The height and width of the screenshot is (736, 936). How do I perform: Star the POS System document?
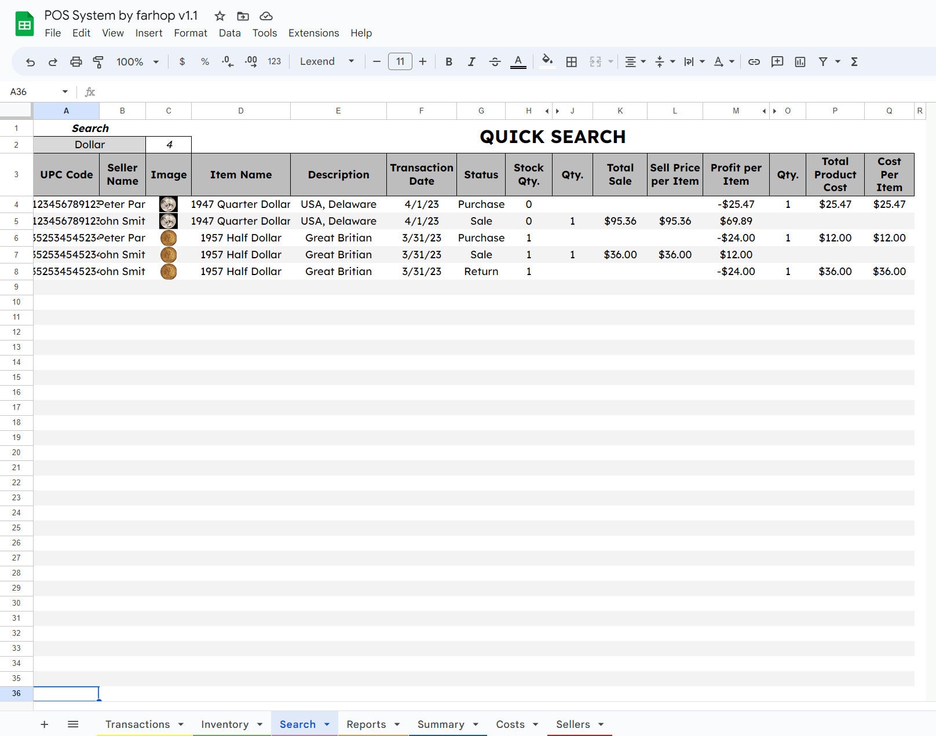[x=220, y=16]
